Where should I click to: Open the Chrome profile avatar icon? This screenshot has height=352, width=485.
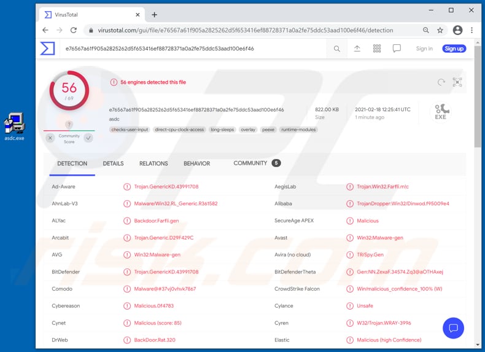pos(457,30)
